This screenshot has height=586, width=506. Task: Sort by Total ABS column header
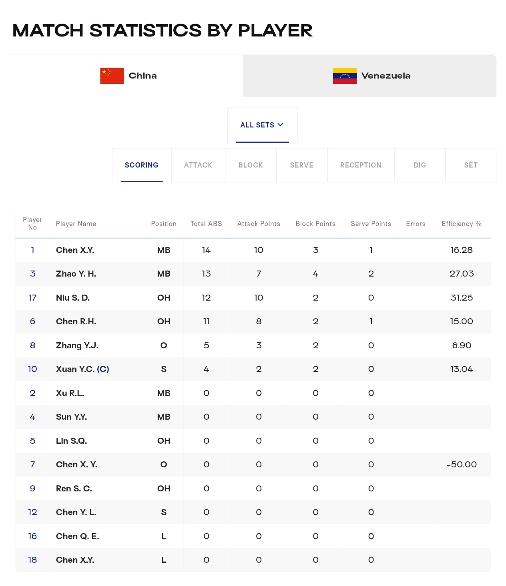point(206,224)
